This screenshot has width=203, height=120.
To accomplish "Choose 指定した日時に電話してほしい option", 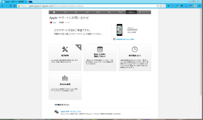I will (x=100, y=55).
